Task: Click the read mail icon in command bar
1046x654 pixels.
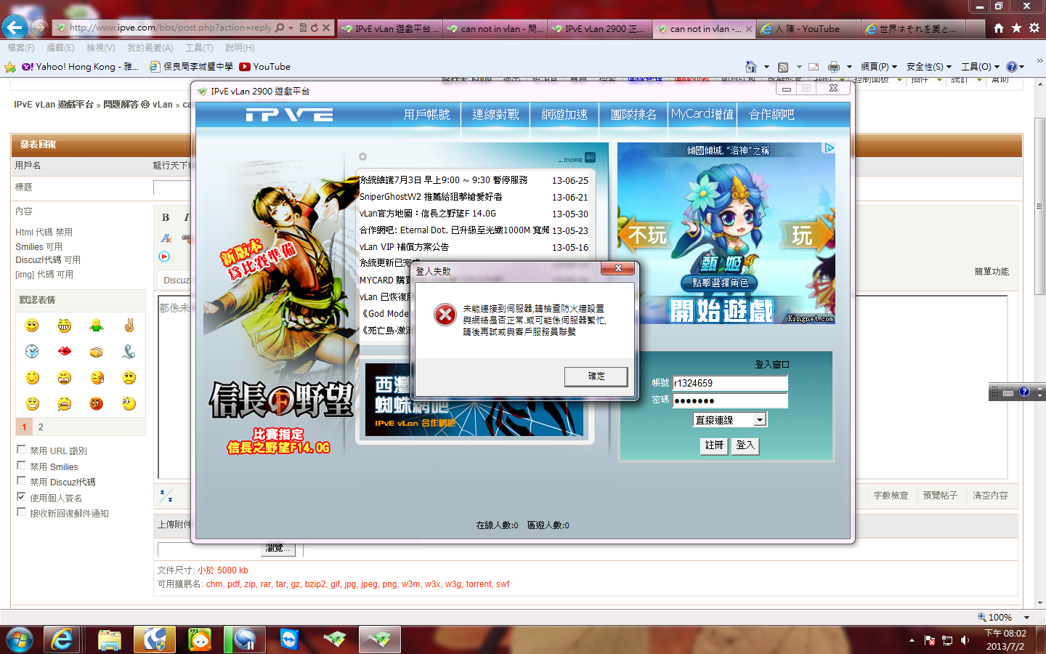Action: click(814, 67)
